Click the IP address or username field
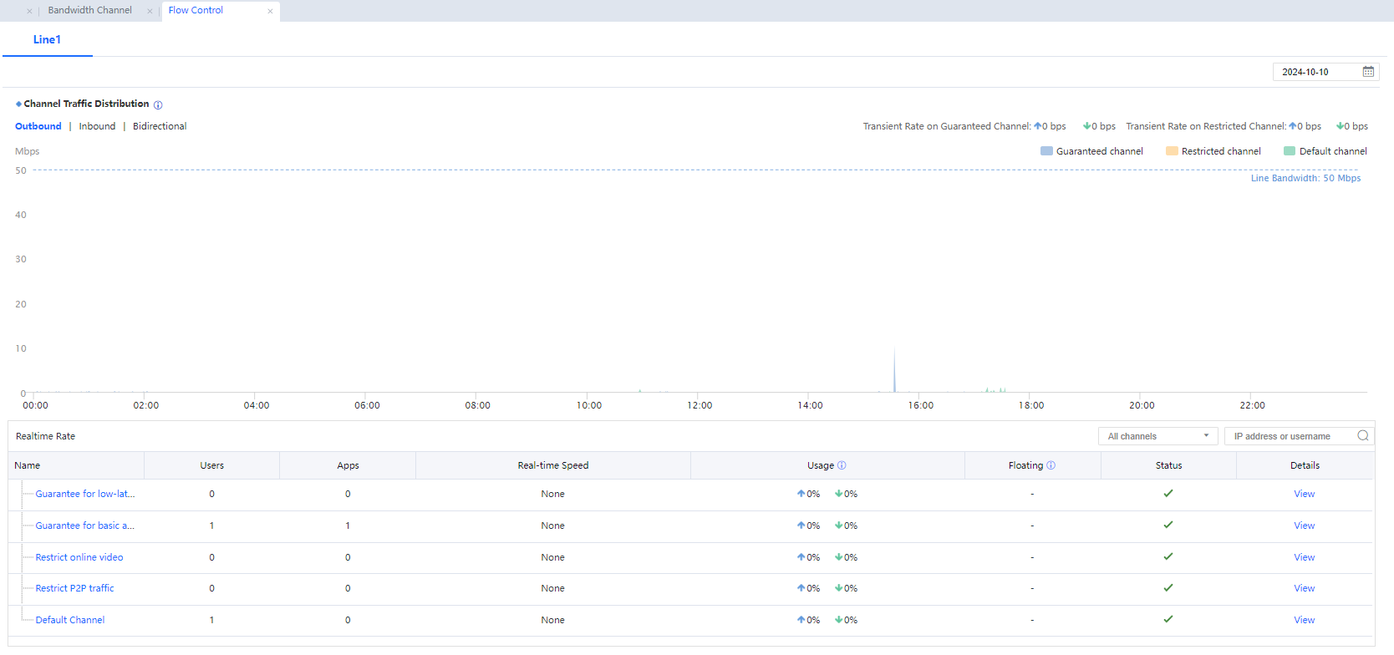Viewport: 1394px width, 655px height. [x=1290, y=436]
